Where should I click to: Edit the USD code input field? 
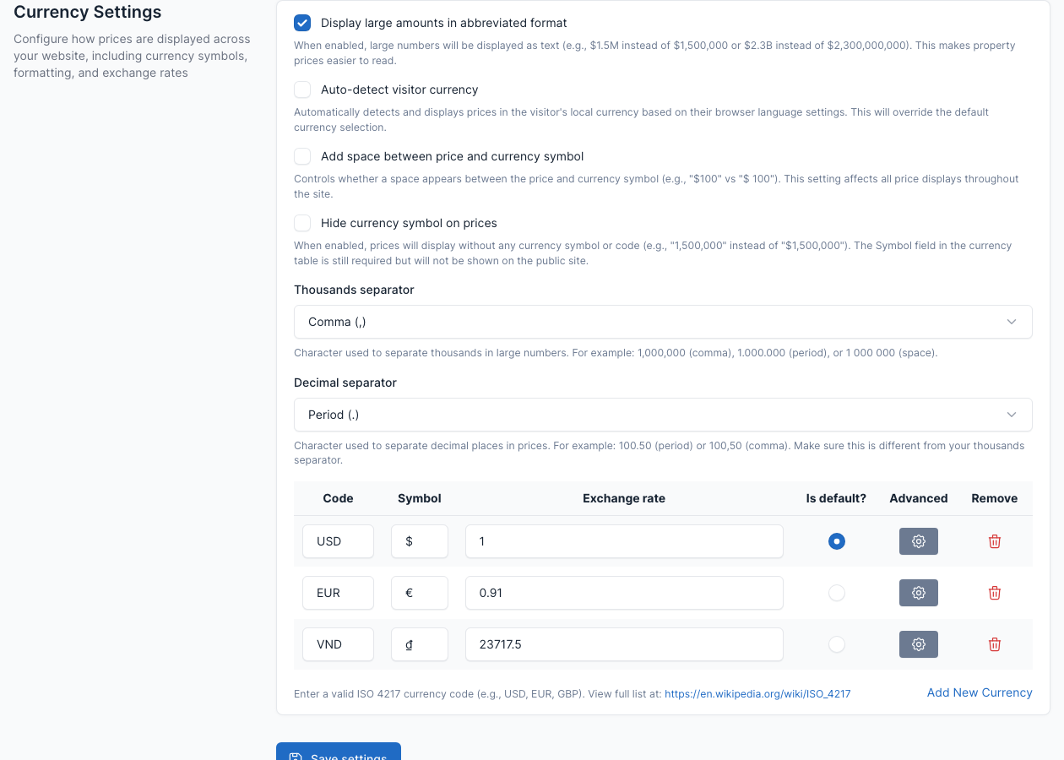[338, 541]
